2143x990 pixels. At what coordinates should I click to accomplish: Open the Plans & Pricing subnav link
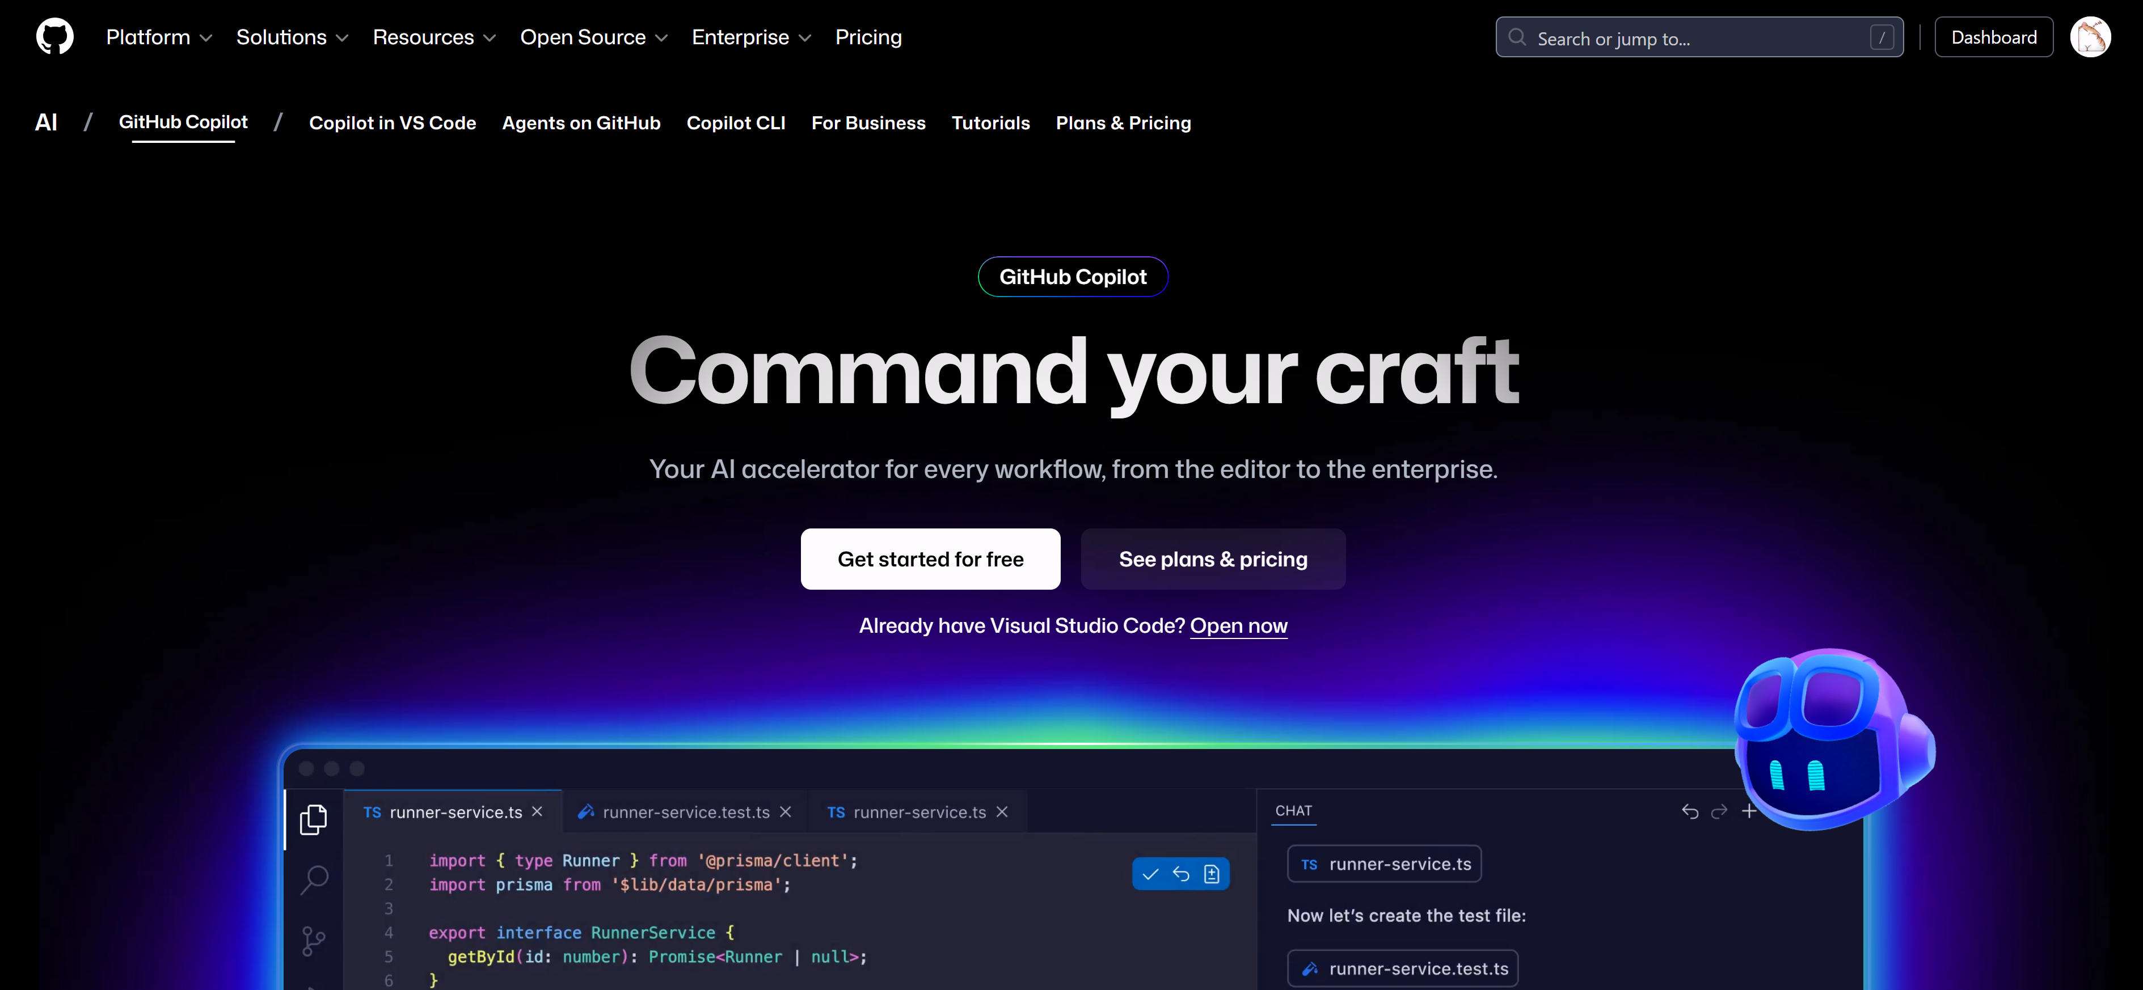click(x=1123, y=122)
